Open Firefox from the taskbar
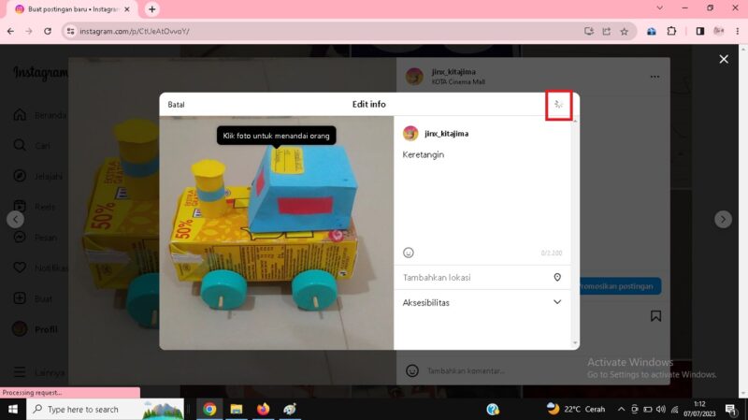The image size is (748, 420). pos(263,409)
